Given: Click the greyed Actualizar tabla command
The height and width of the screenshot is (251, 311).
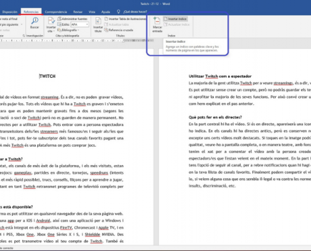Looking at the screenshot, I should point(117,24).
